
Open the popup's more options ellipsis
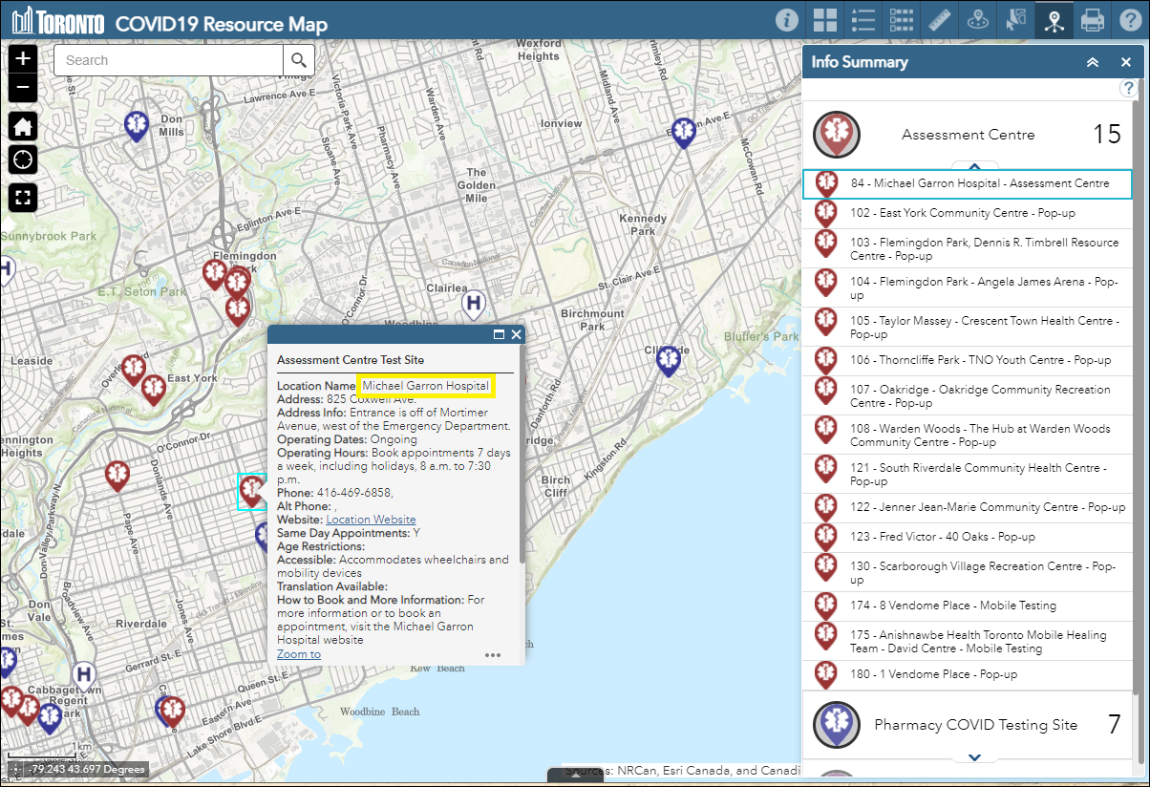493,655
